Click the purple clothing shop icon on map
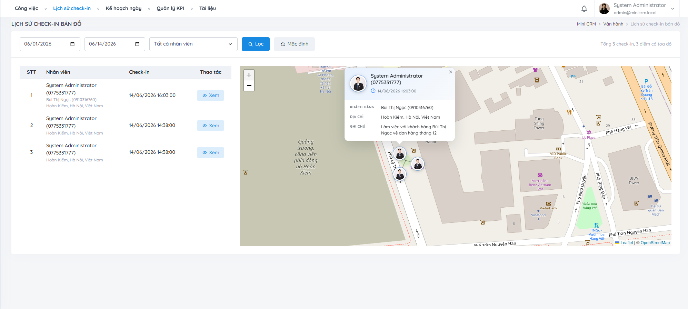688x309 pixels. (x=535, y=70)
